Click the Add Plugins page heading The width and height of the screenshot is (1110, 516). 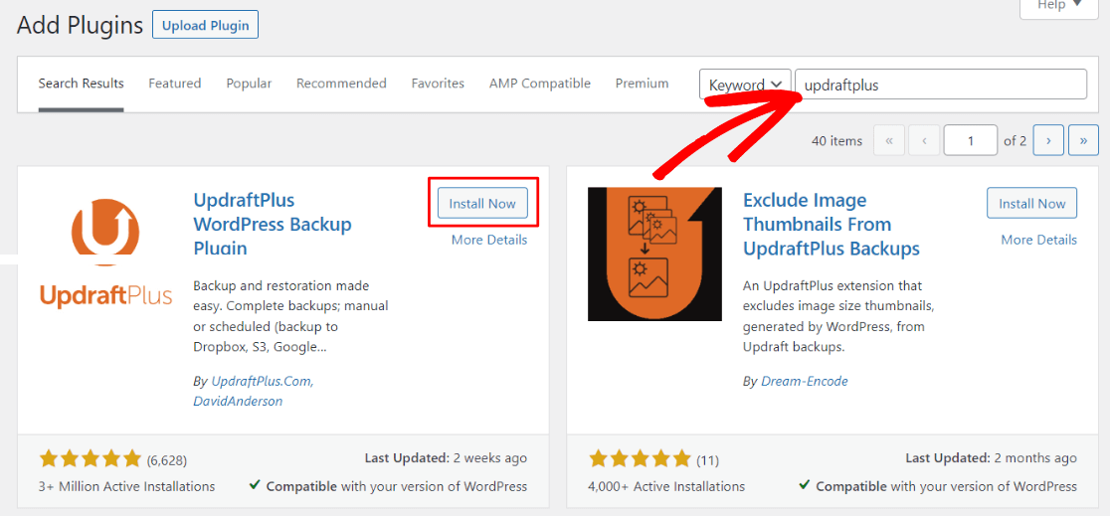[x=80, y=26]
